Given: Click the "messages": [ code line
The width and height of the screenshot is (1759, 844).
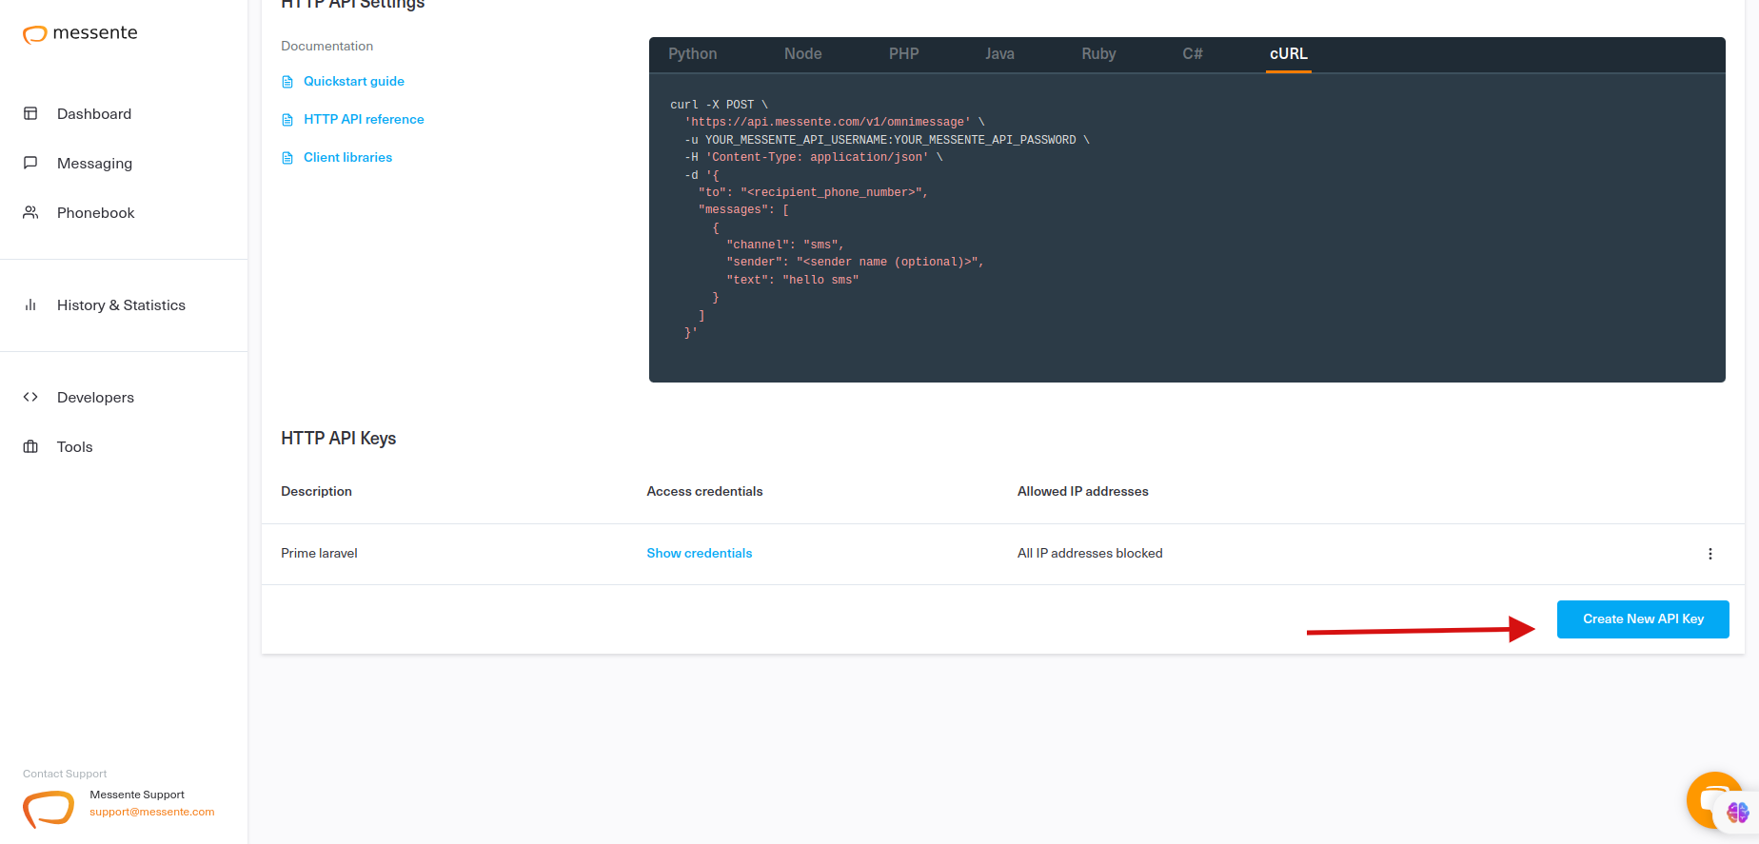Looking at the screenshot, I should pos(743,210).
